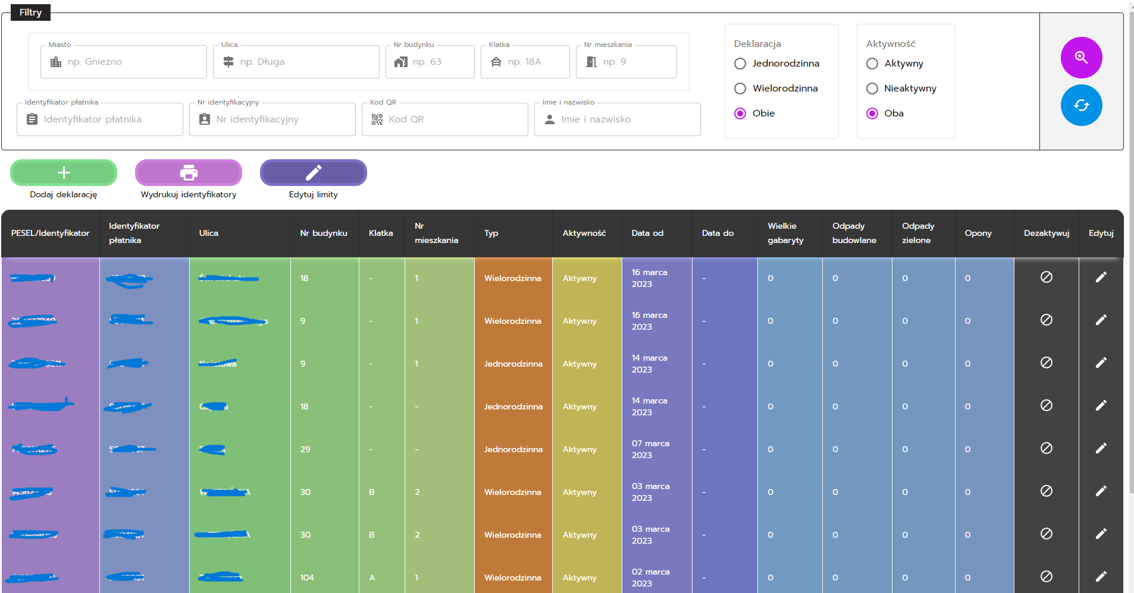Edit the row dated 16 marca, building 9
This screenshot has width=1134, height=593.
click(1101, 320)
